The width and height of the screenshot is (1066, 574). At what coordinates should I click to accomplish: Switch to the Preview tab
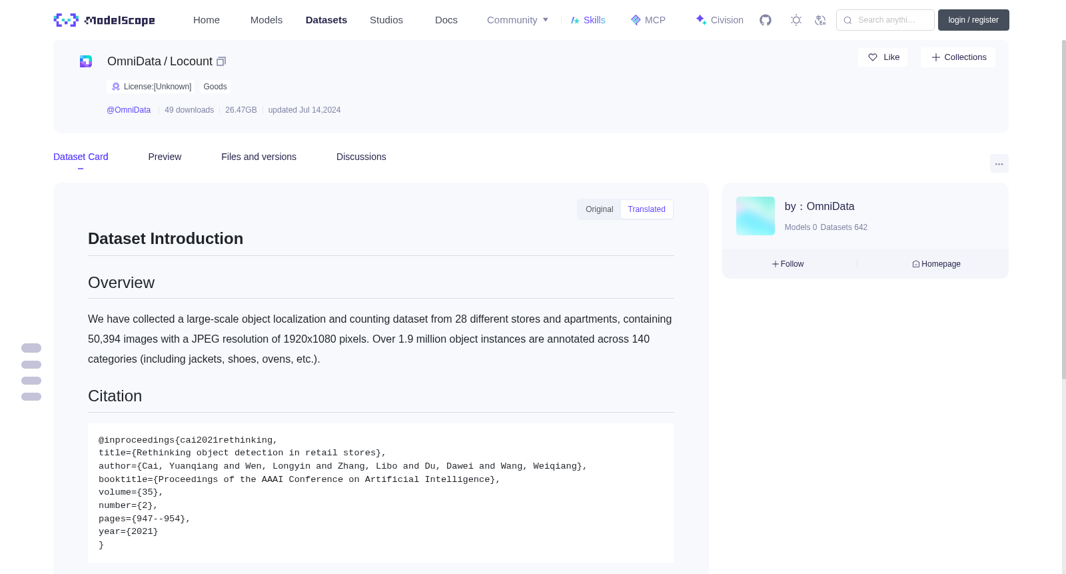point(165,157)
